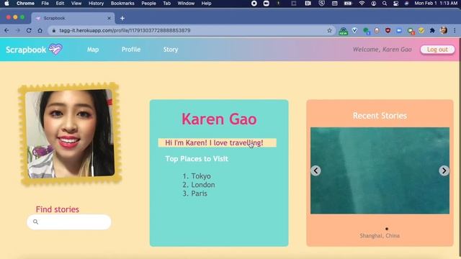
Task: Select the Scrapbook browser tab
Action: 73,18
